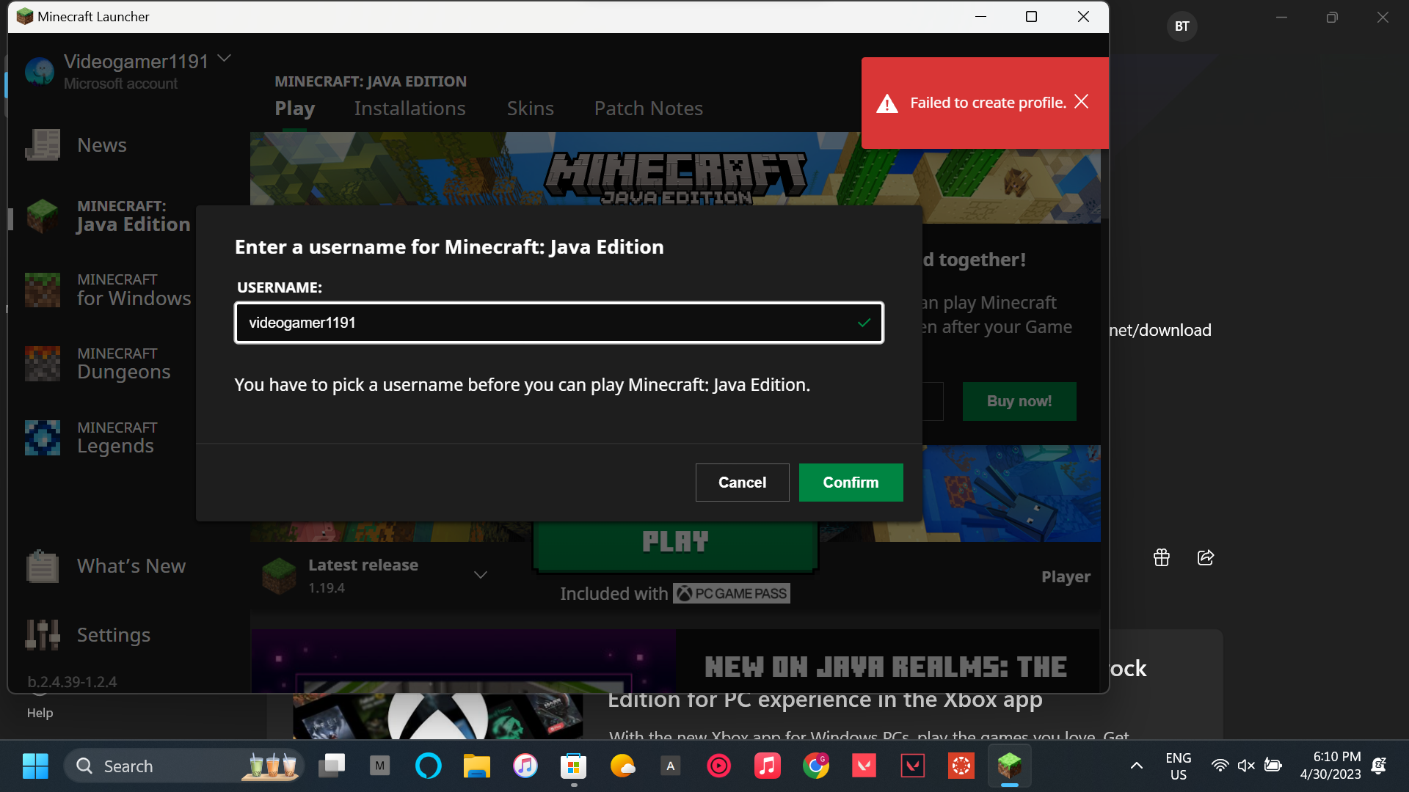Click the share icon in Xbox app

[x=1206, y=558]
